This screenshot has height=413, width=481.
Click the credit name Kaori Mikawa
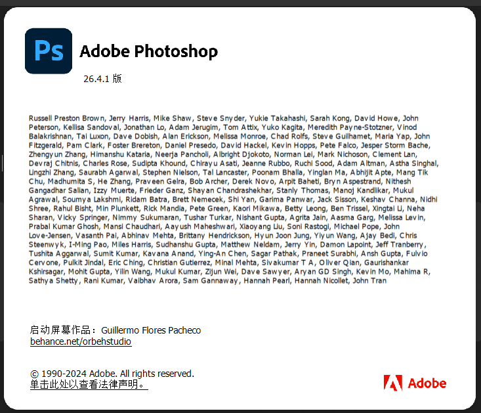(257, 208)
